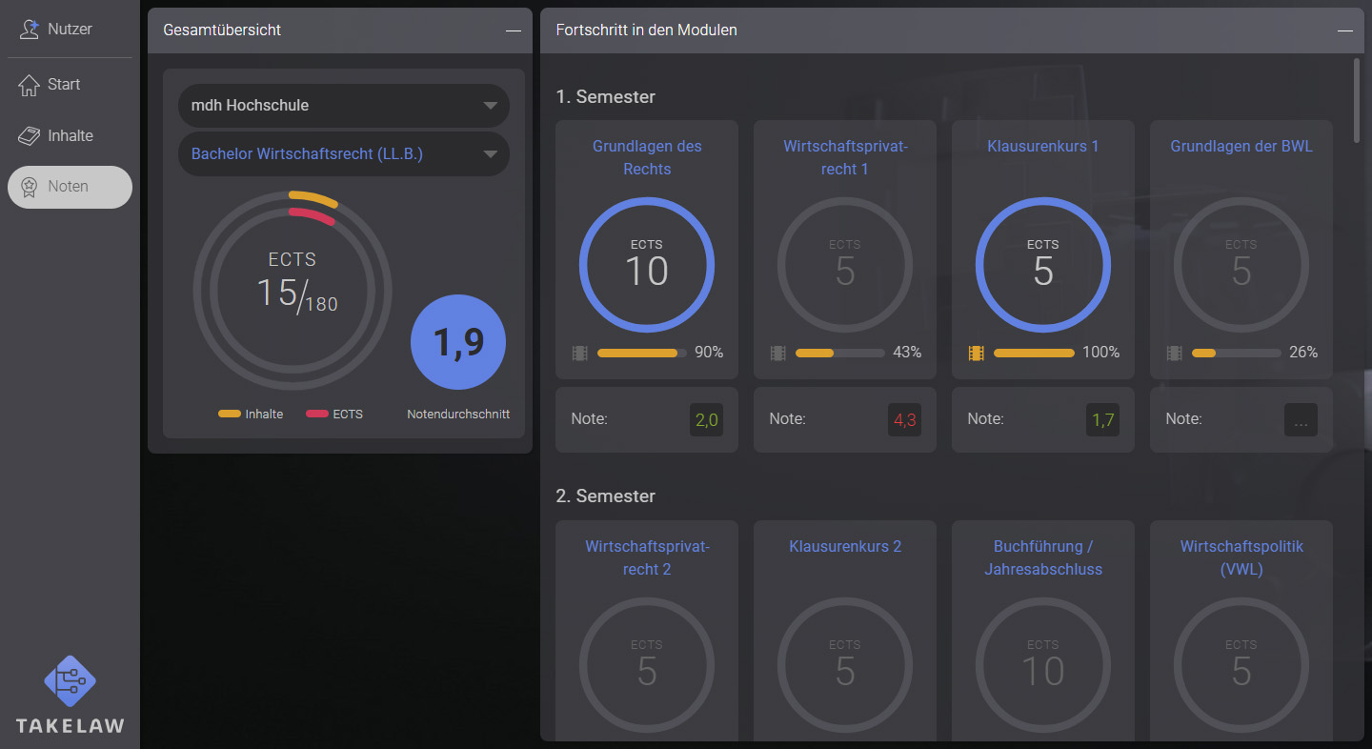Click the film icon under Klausurenkurs 1
Viewport: 1372px width, 749px height.
(x=975, y=352)
